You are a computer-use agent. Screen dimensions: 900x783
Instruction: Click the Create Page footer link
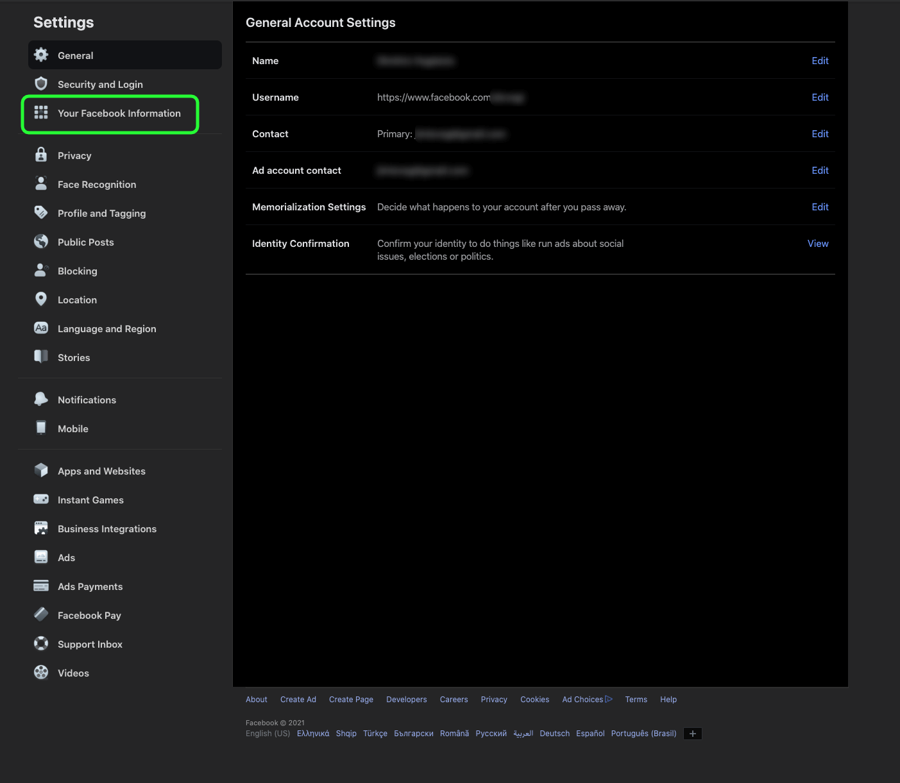pos(351,700)
